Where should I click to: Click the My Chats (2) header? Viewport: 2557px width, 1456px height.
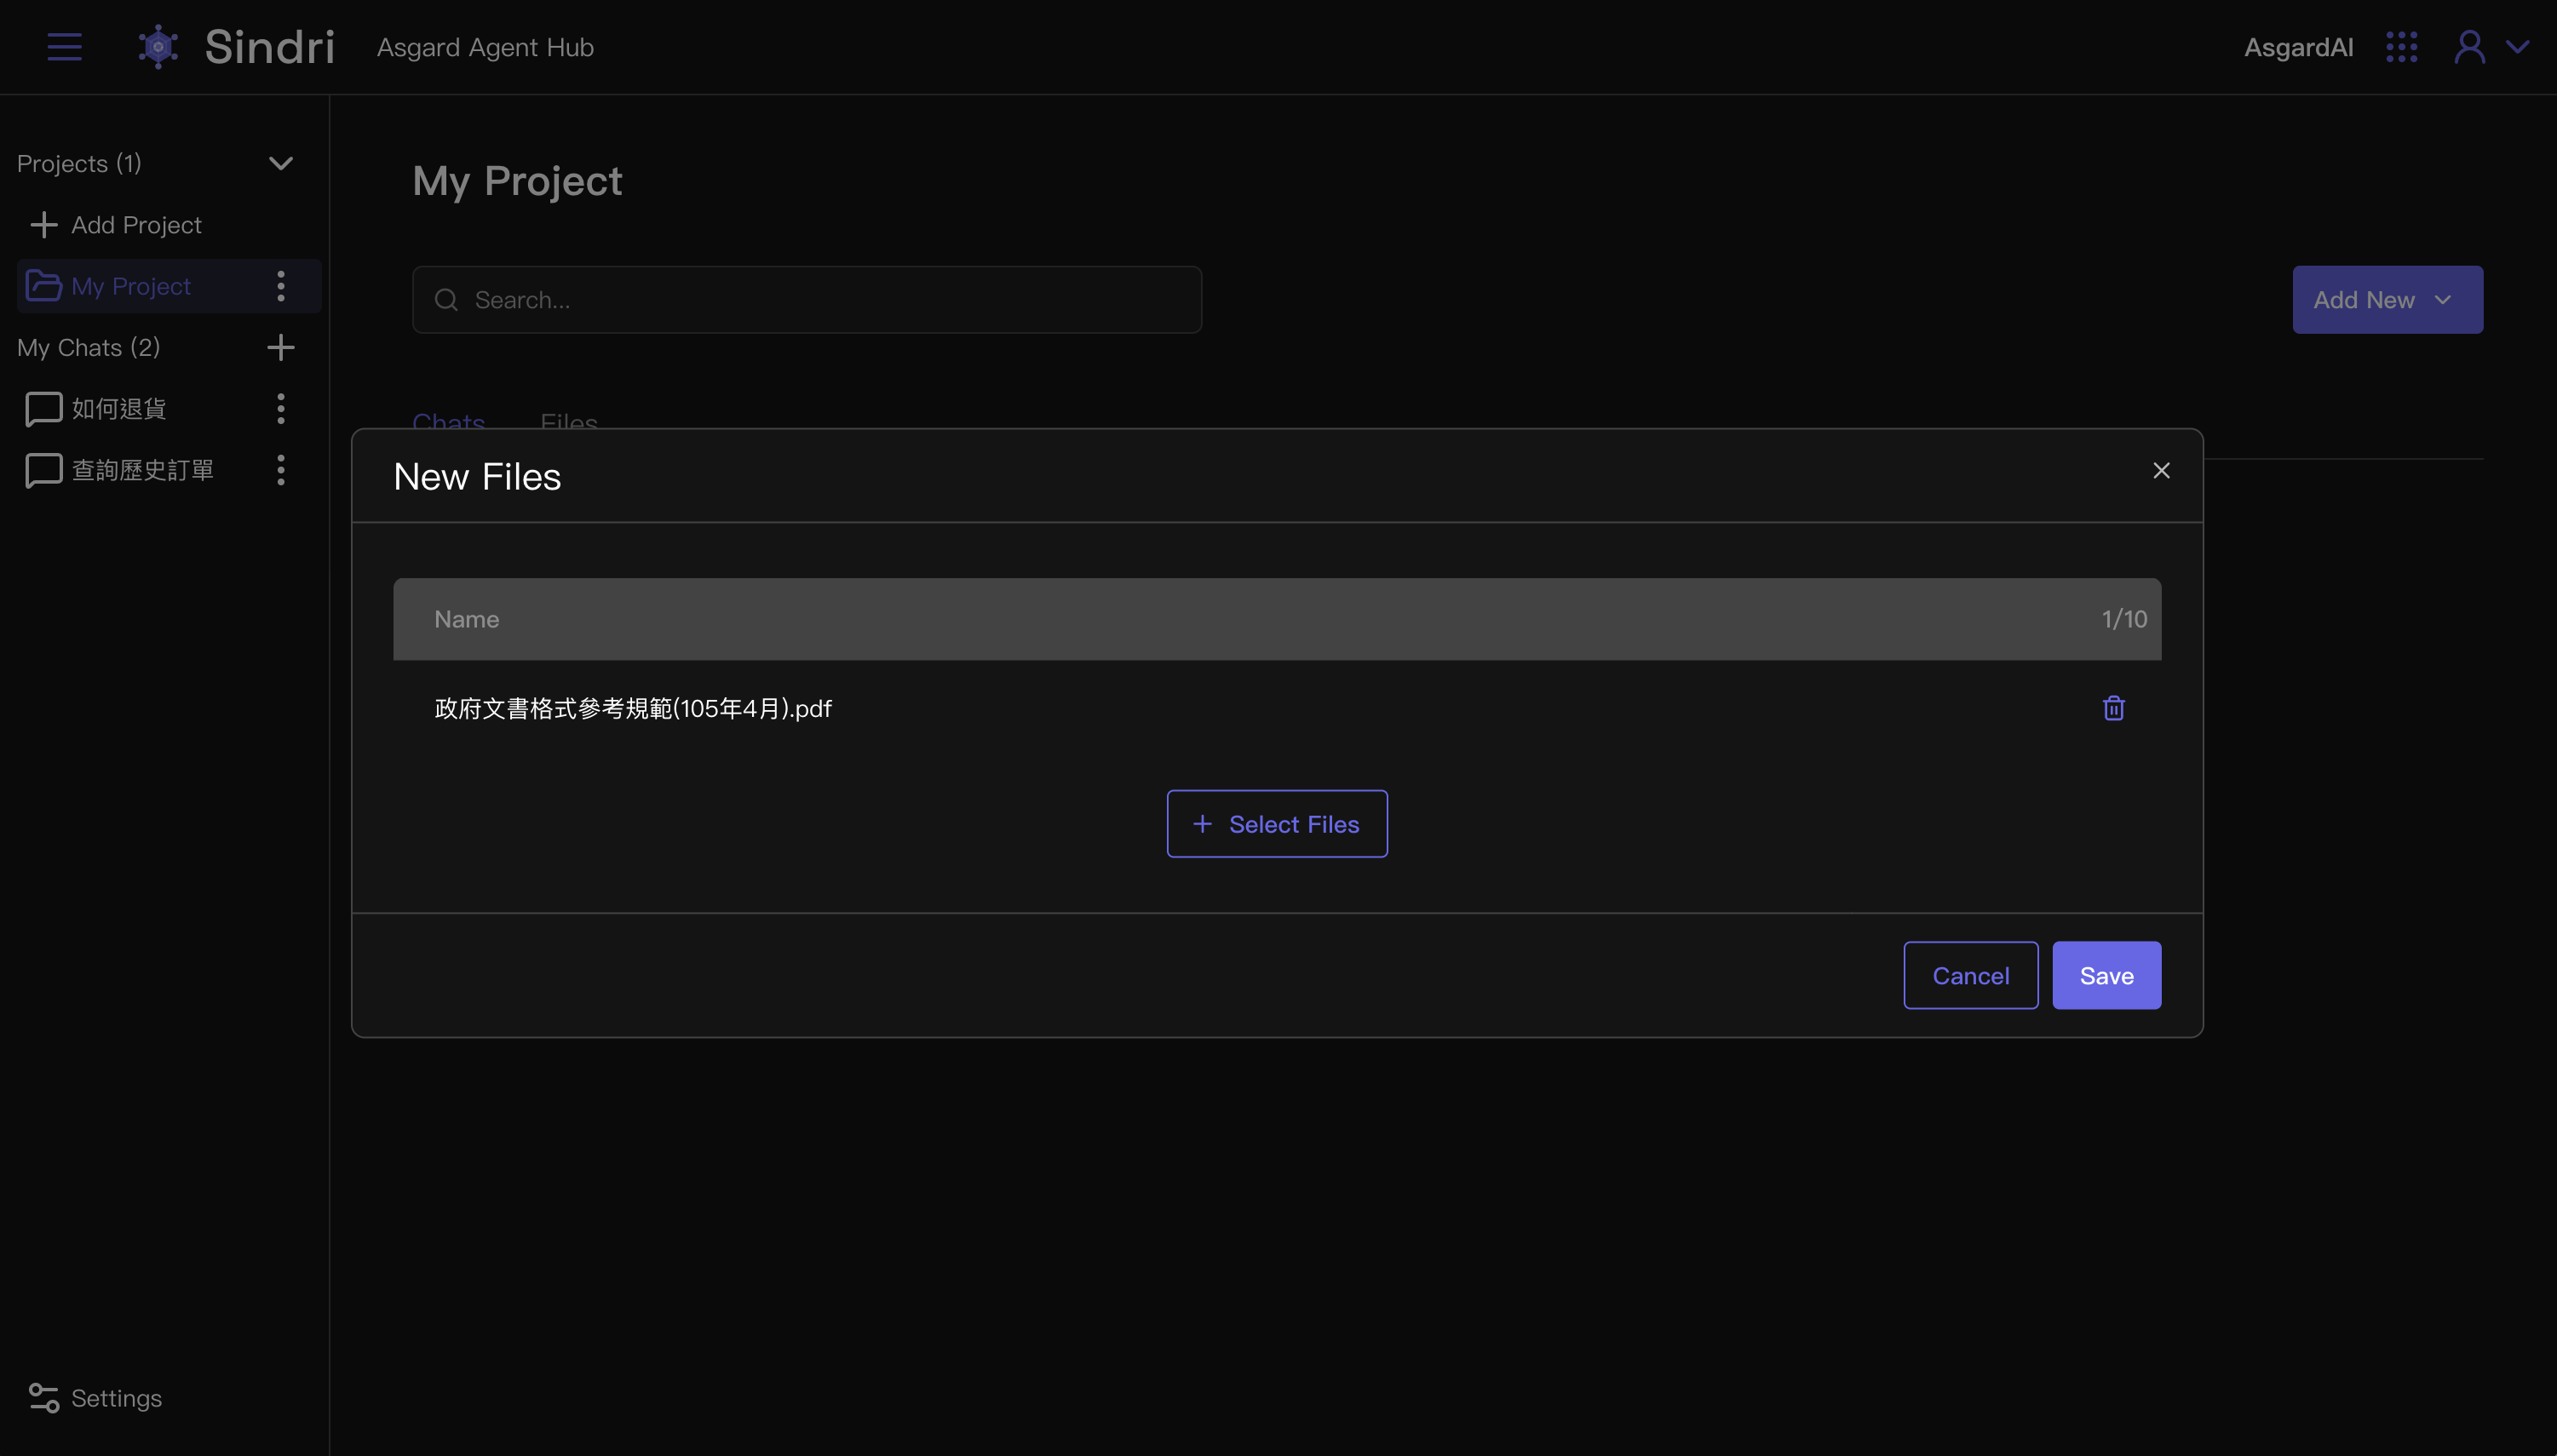tap(88, 347)
